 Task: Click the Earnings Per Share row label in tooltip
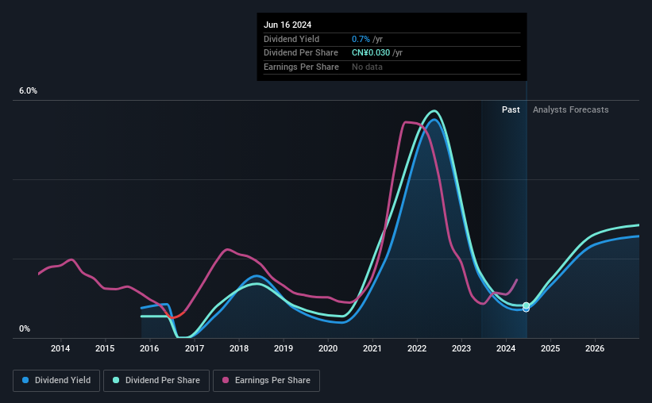301,67
